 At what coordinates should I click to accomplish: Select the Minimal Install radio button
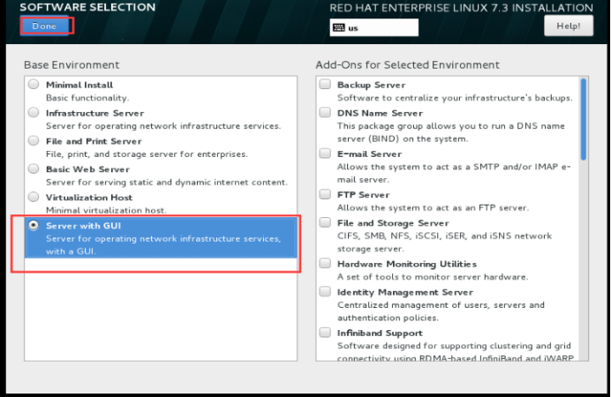point(34,85)
